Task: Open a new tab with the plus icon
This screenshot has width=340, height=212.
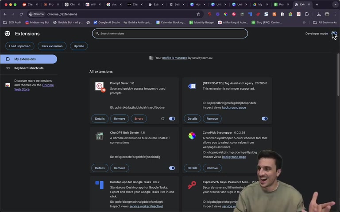Action: (317, 4)
